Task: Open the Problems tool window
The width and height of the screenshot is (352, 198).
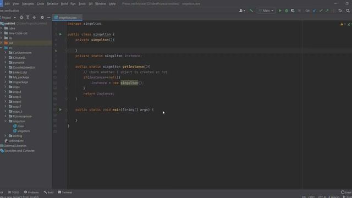Action: [31, 192]
